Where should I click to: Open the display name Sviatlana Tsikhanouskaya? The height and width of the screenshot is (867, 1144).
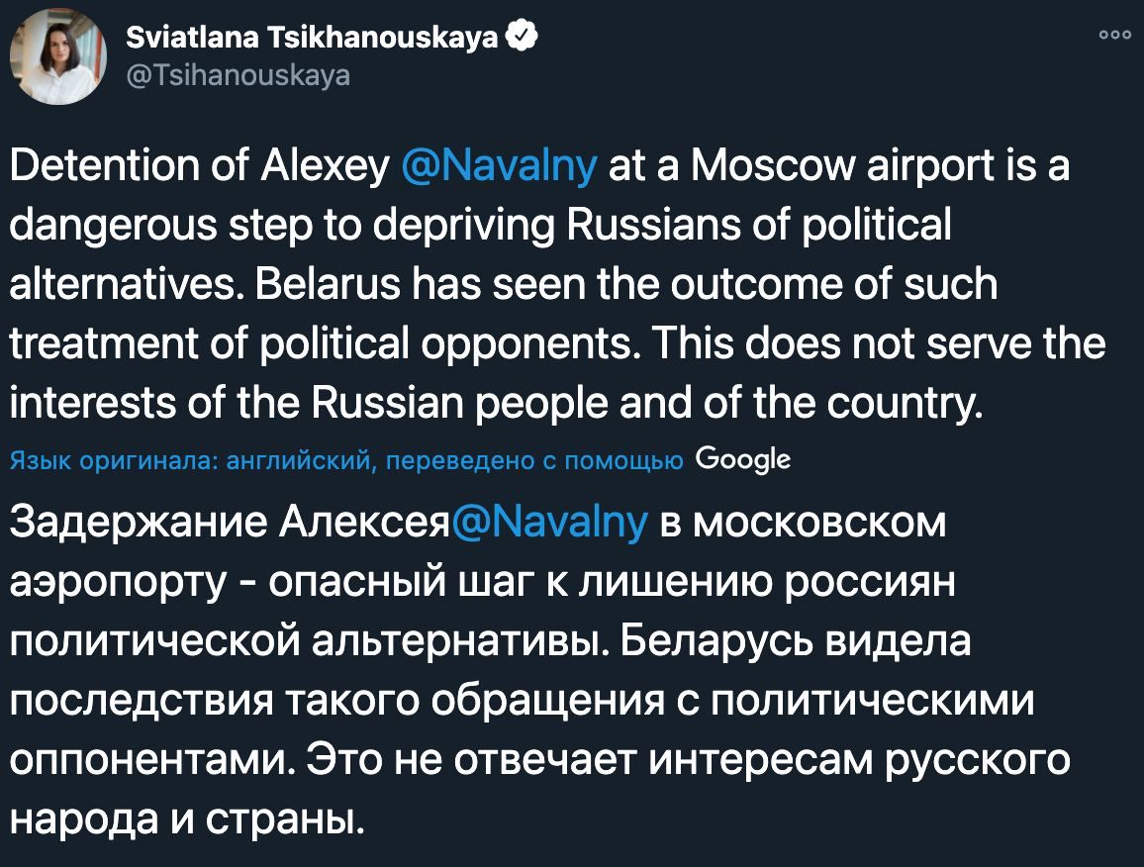312,37
